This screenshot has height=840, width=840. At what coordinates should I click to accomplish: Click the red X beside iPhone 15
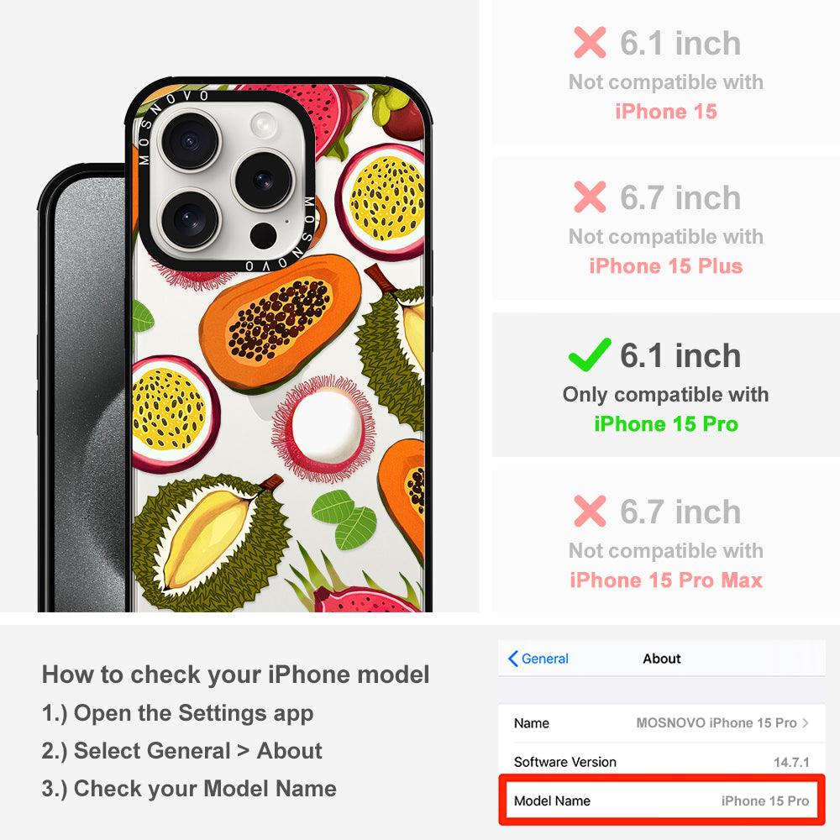(590, 42)
